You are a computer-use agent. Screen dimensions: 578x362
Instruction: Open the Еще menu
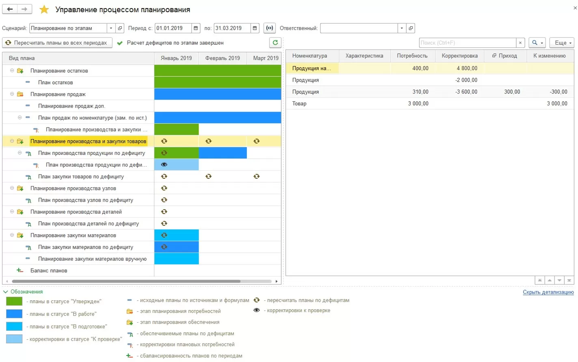click(x=563, y=43)
